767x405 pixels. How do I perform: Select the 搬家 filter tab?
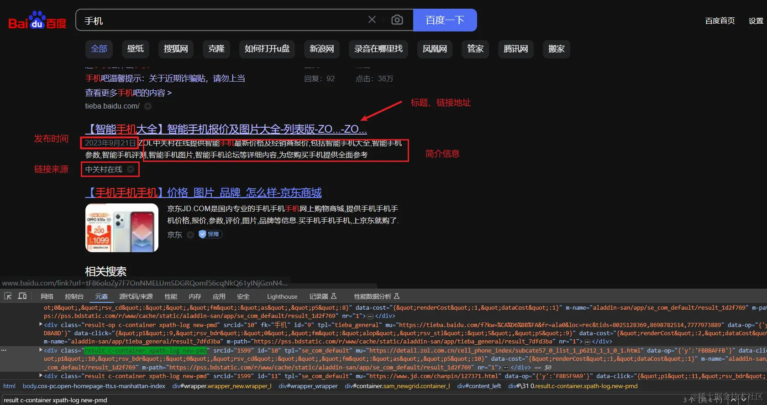point(557,49)
